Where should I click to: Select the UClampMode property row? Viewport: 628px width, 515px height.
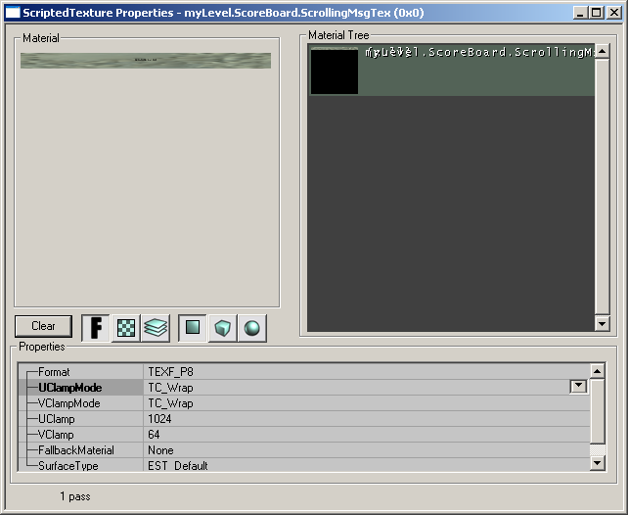pos(304,388)
